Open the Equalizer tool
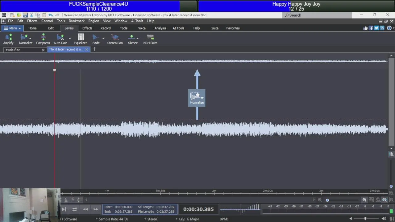 click(81, 39)
